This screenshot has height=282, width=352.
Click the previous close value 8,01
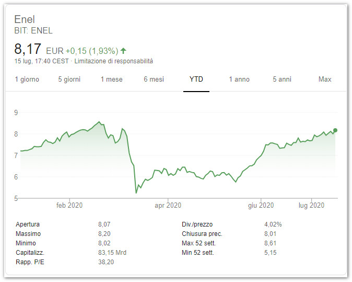click(x=271, y=234)
